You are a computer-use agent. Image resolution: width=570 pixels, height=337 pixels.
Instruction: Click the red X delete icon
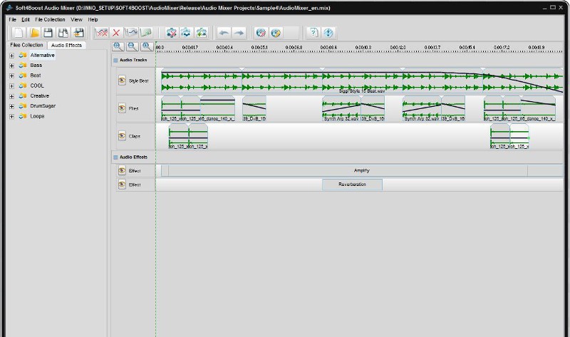pos(116,33)
